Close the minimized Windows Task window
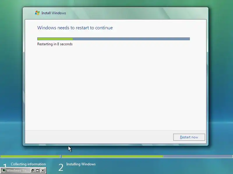233x174 pixels. [x=43, y=171]
